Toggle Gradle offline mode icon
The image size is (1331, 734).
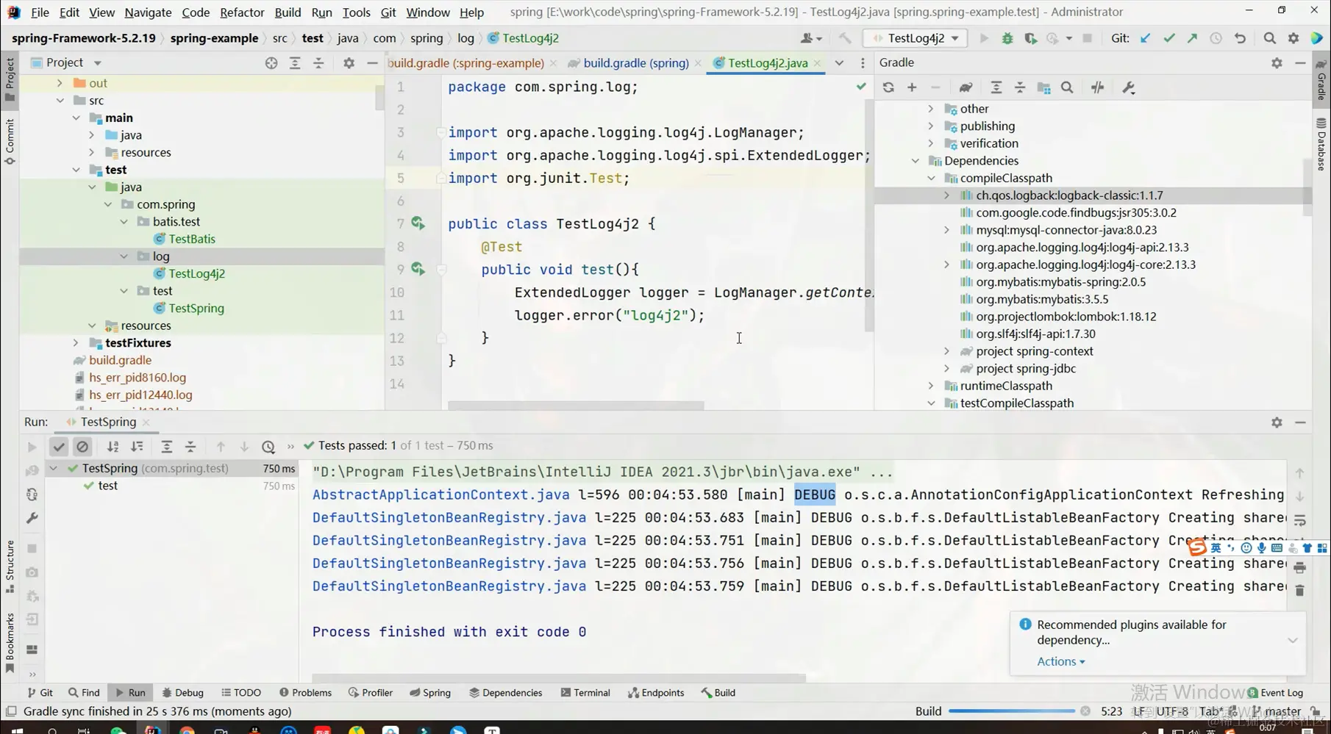1098,87
